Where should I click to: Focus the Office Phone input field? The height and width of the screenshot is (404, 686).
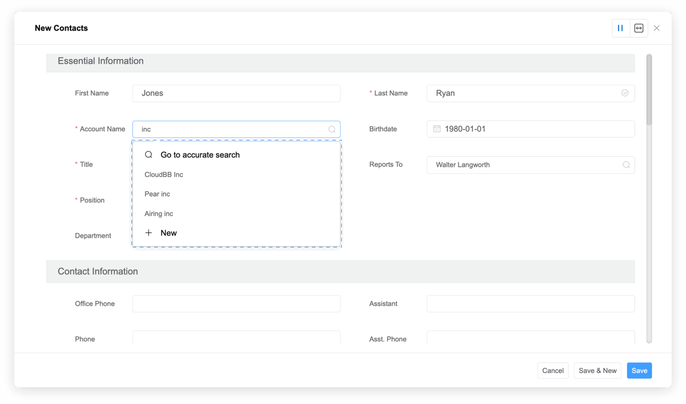pos(236,304)
